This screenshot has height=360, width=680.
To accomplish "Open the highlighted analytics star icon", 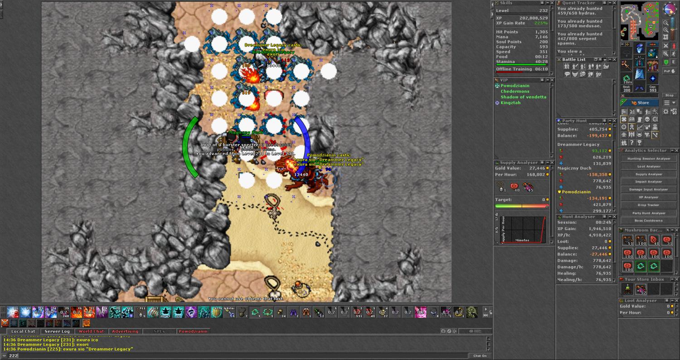I will pos(624,119).
